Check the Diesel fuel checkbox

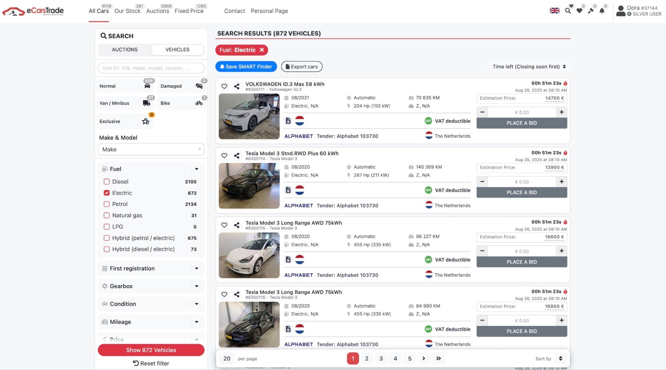point(107,182)
